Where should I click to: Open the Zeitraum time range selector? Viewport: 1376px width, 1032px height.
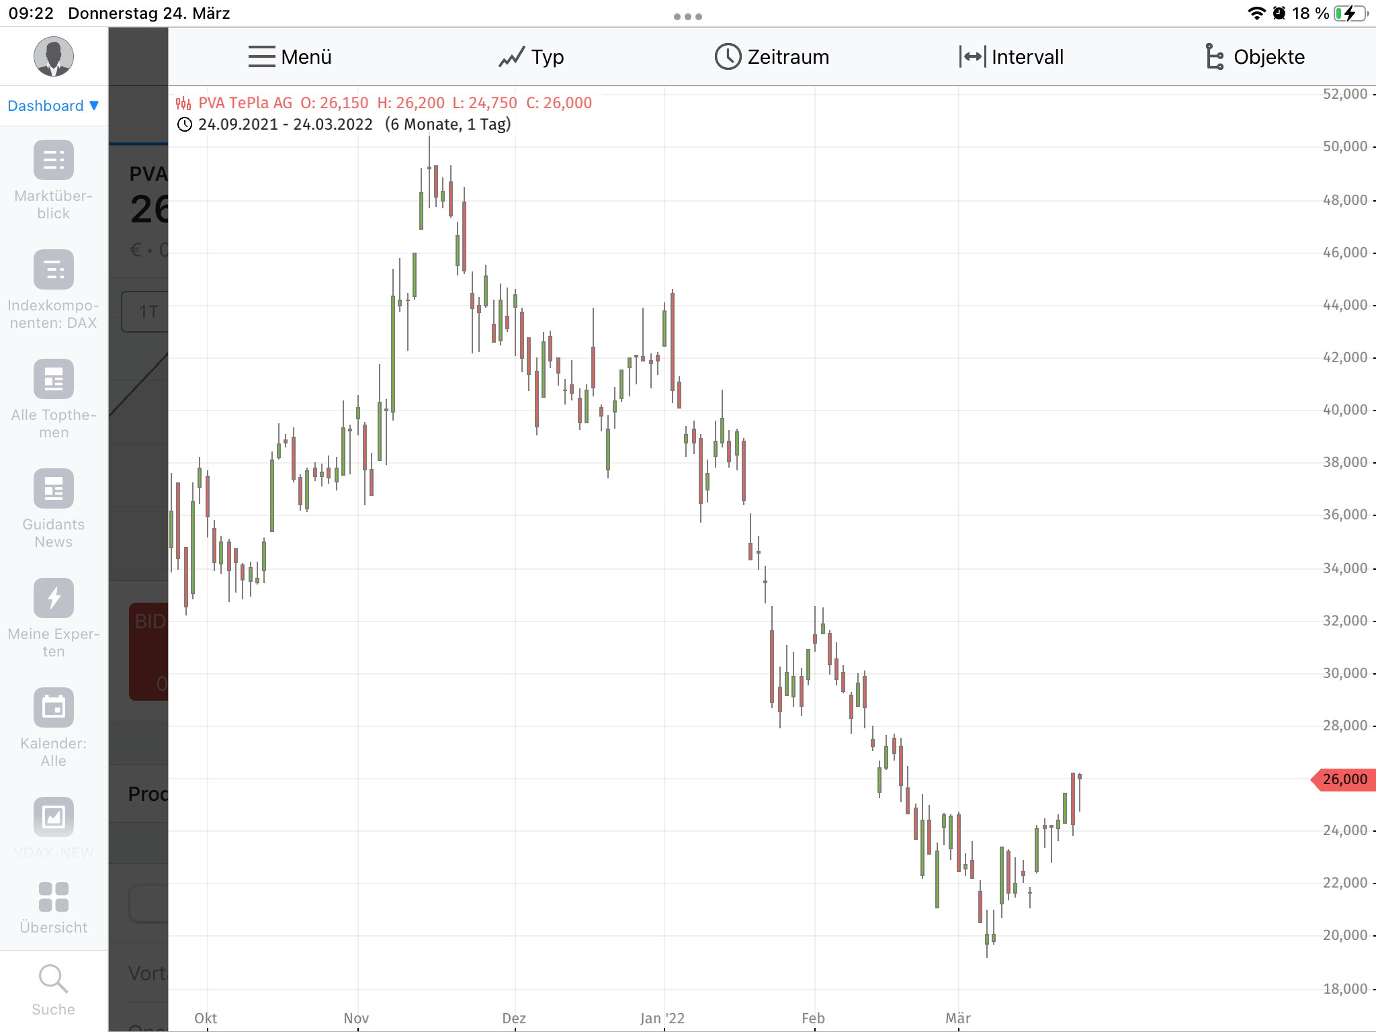tap(772, 57)
